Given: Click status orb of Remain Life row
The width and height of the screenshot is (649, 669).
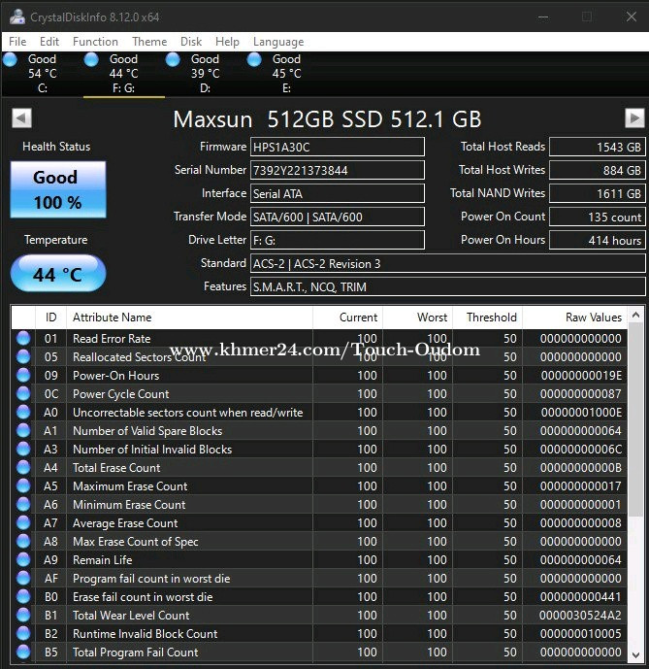Looking at the screenshot, I should click(23, 559).
